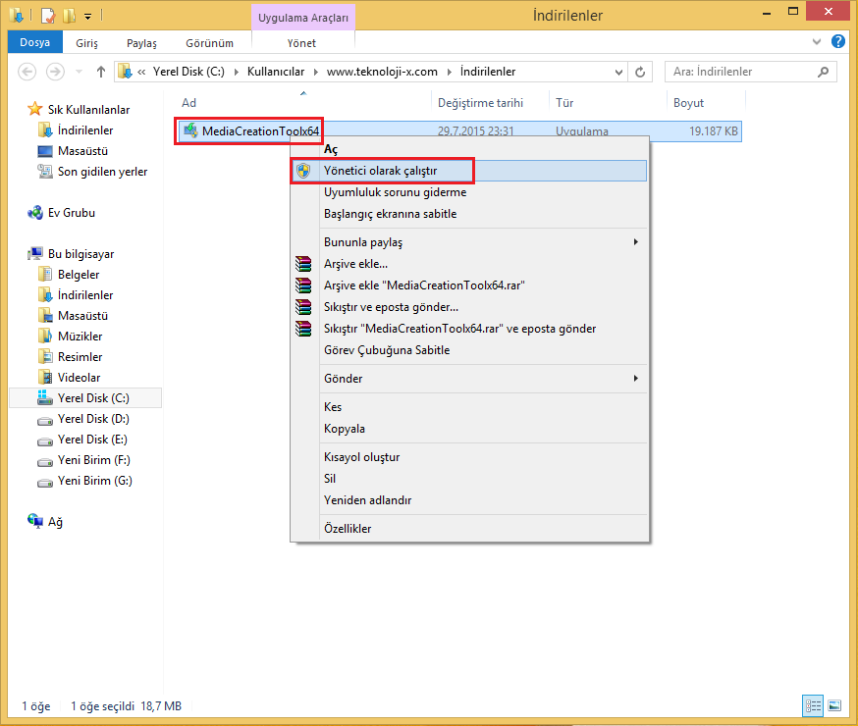The width and height of the screenshot is (858, 726).
Task: Open the address bar dropdown arrow
Action: (x=618, y=72)
